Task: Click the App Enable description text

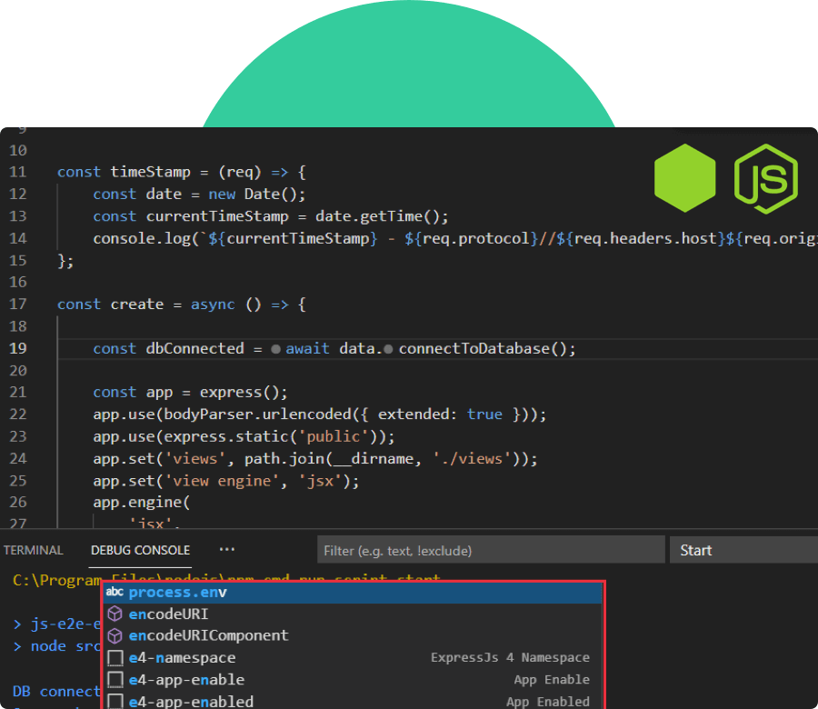Action: (552, 680)
